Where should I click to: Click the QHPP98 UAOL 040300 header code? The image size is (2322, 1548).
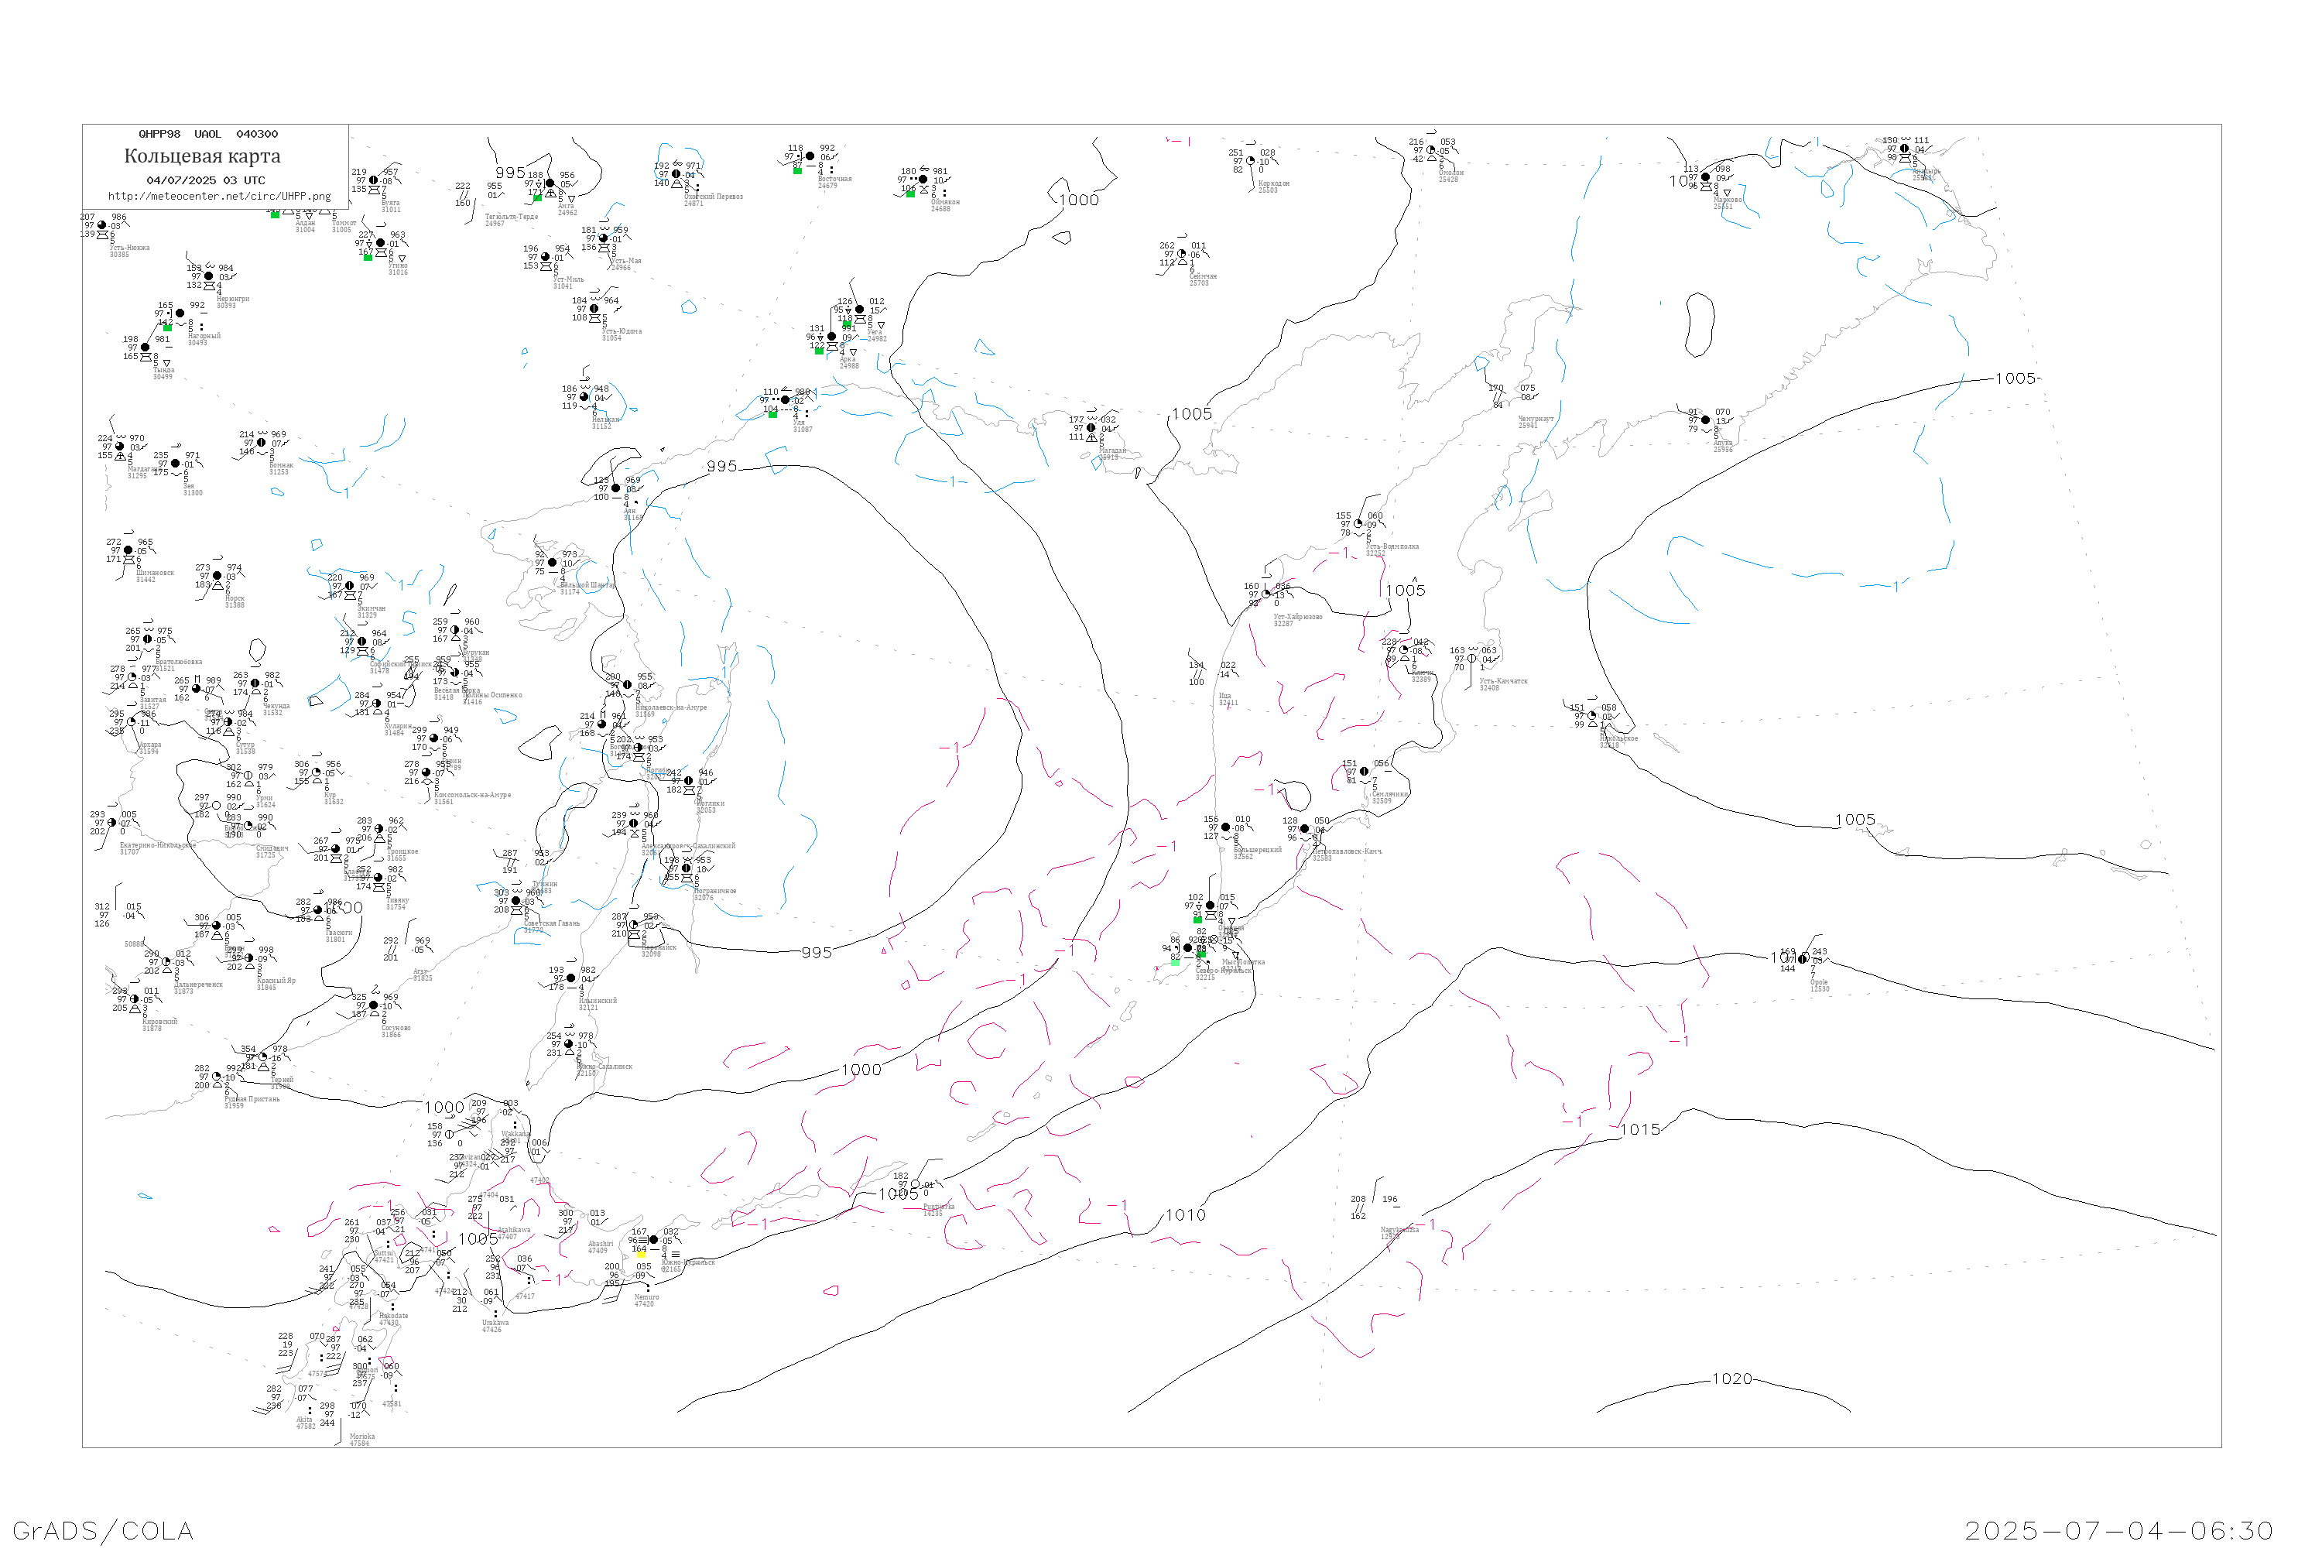pos(207,134)
